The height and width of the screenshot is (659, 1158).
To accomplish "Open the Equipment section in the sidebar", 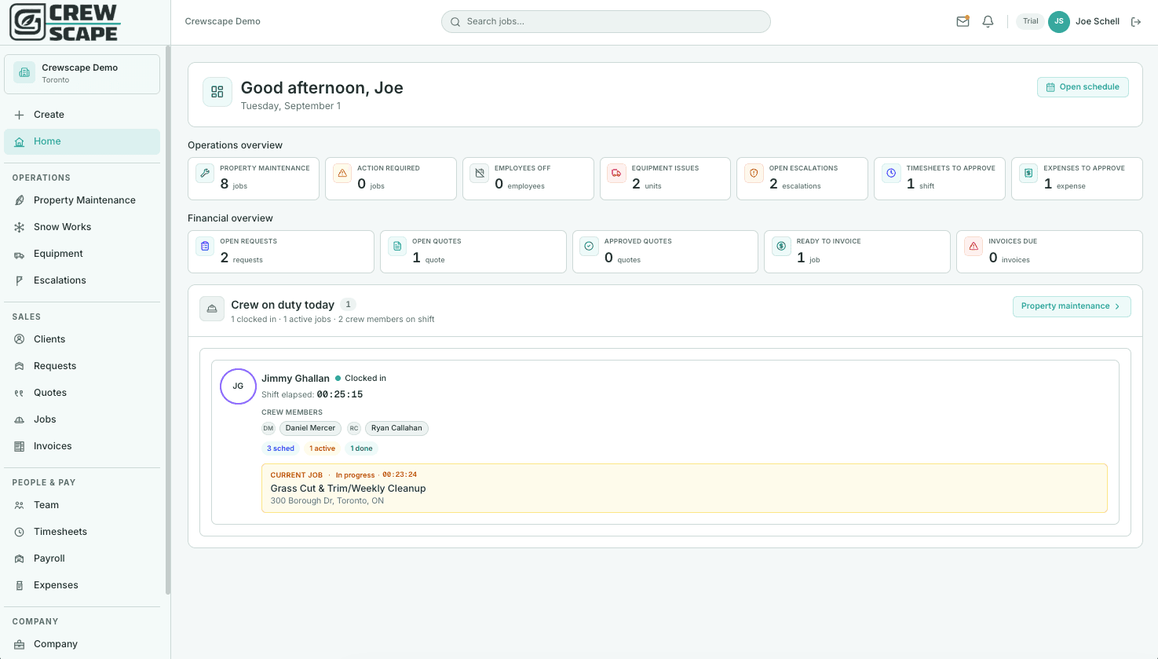I will pyautogui.click(x=82, y=254).
